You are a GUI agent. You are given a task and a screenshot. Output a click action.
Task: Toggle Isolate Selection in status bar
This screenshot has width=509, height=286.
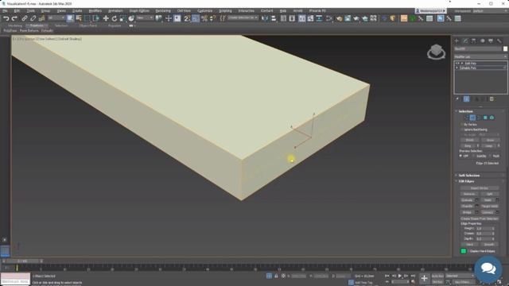click(x=269, y=276)
